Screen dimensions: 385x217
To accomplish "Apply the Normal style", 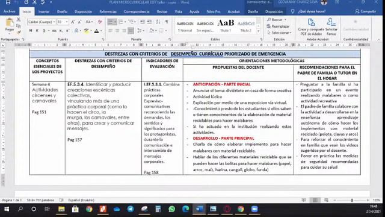I will tap(185, 26).
